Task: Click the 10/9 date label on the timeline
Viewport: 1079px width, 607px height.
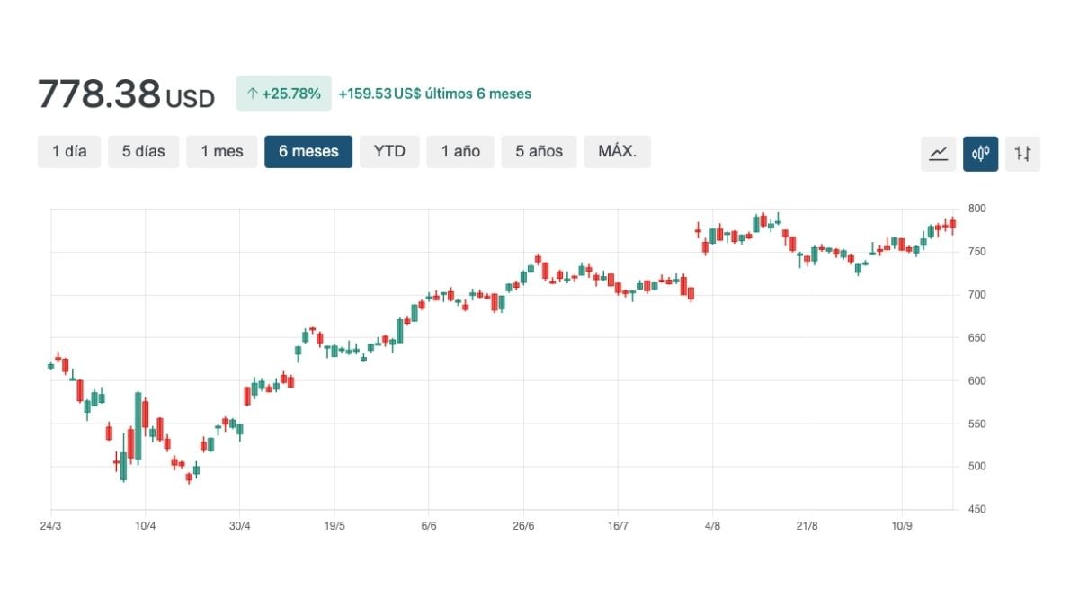Action: tap(901, 525)
